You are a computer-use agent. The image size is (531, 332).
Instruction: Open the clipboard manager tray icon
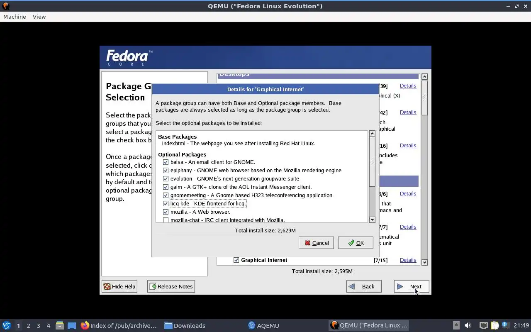click(x=494, y=325)
